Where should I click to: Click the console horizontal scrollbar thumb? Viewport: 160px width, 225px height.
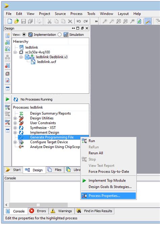38,205
